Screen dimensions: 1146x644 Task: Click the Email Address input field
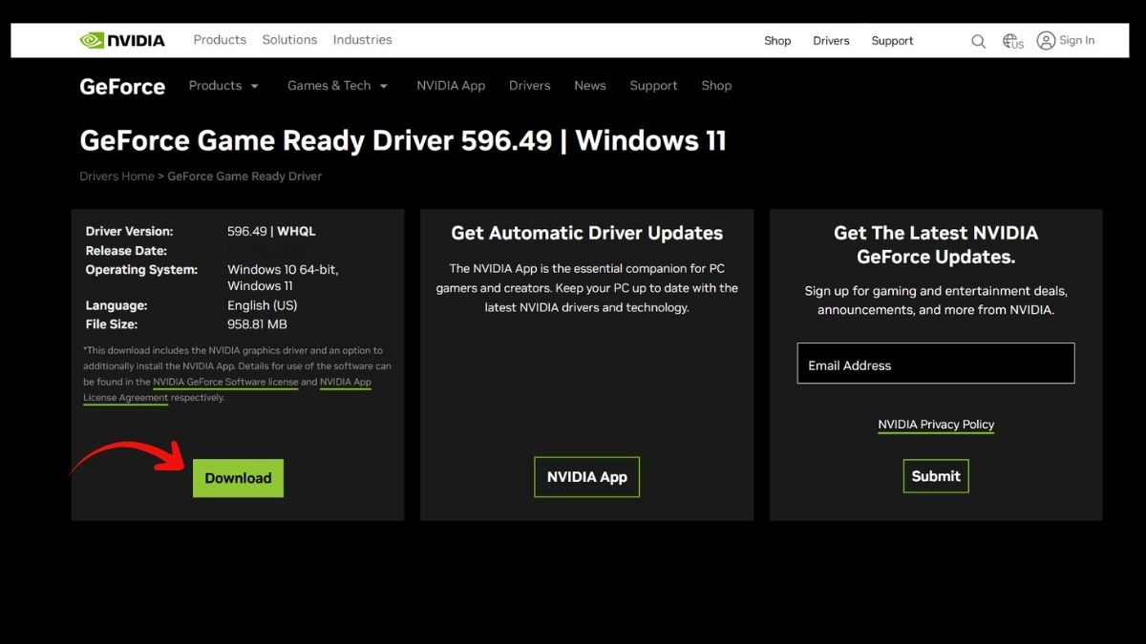(936, 364)
